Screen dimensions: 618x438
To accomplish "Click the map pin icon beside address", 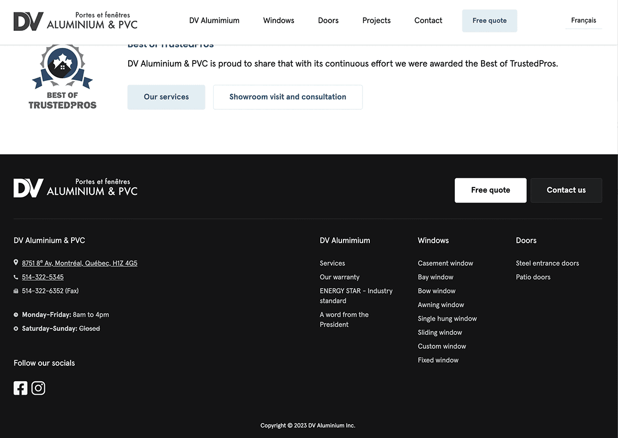I will click(x=16, y=263).
